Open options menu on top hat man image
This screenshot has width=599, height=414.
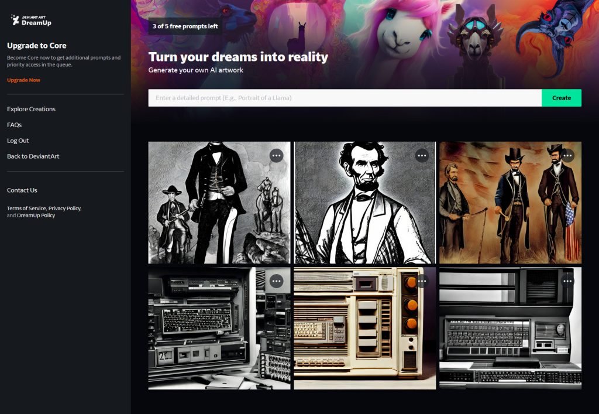pos(276,156)
